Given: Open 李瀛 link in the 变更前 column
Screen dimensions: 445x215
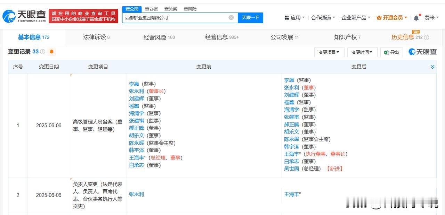Looking at the screenshot, I should (134, 84).
